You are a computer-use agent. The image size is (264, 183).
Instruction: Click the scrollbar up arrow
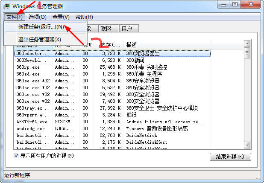pos(247,44)
